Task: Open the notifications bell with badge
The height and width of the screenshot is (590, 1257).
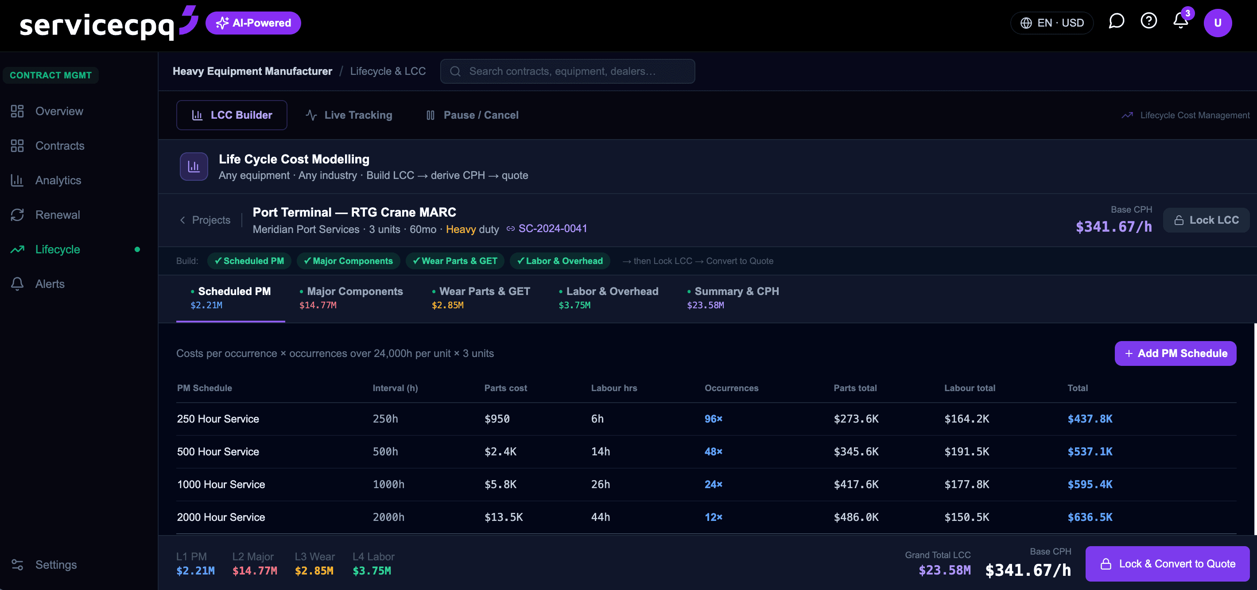Action: [x=1180, y=21]
